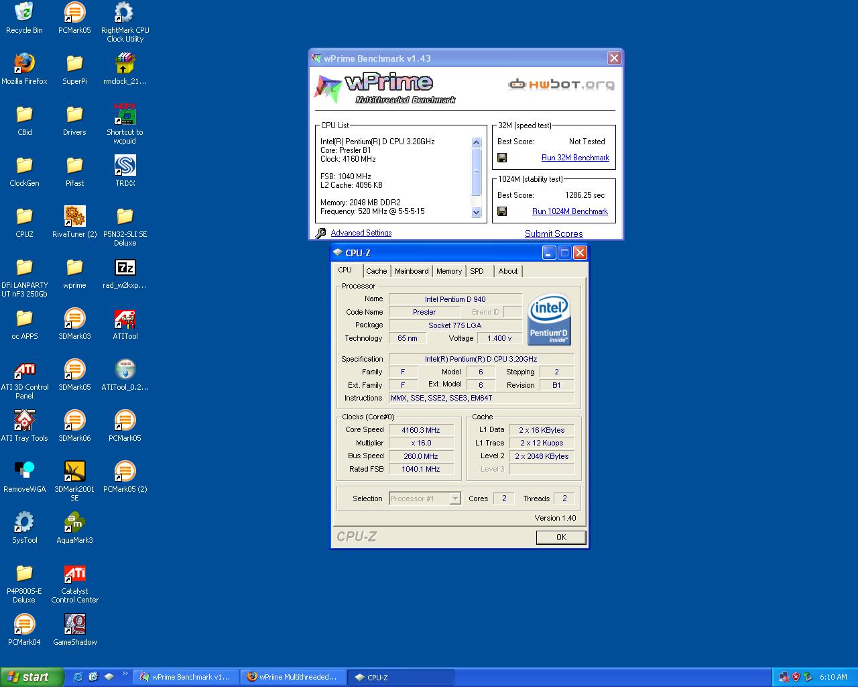
Task: Click the clock showing 6:10 AM
Action: coord(833,677)
